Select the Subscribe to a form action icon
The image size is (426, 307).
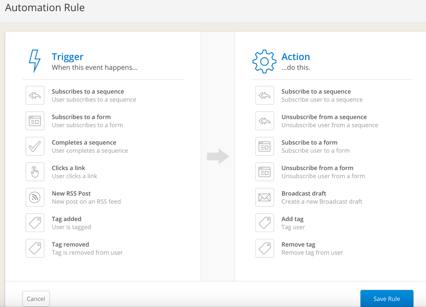click(x=265, y=146)
